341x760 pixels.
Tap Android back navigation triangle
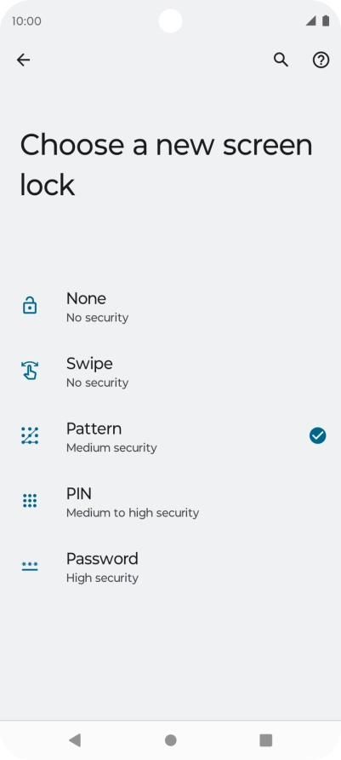pos(75,740)
